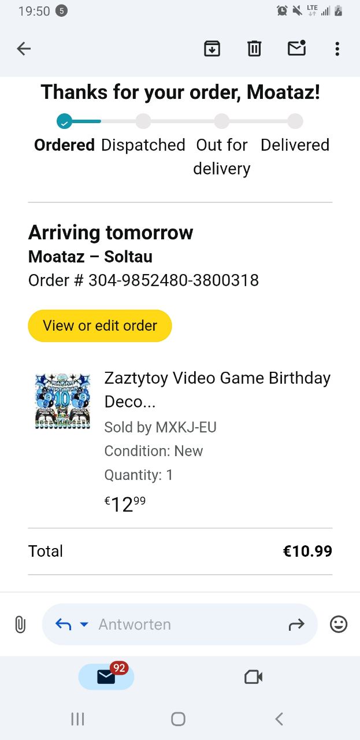Switch to the Mail tab
This screenshot has width=360, height=740.
[x=106, y=676]
